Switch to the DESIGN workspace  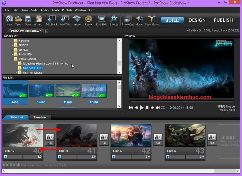point(197,20)
